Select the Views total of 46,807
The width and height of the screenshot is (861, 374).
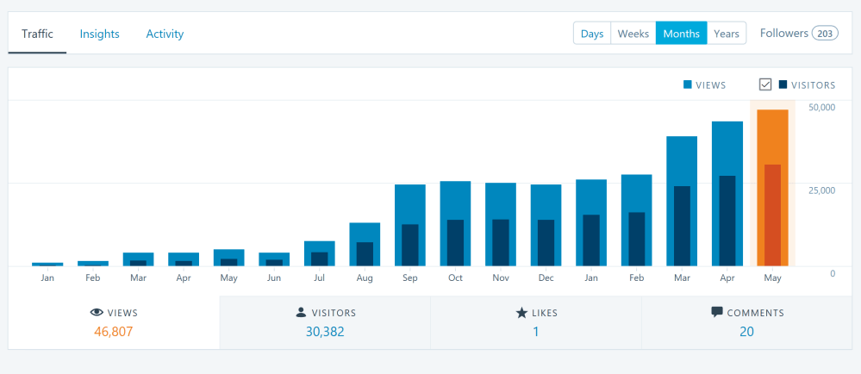[x=114, y=332]
